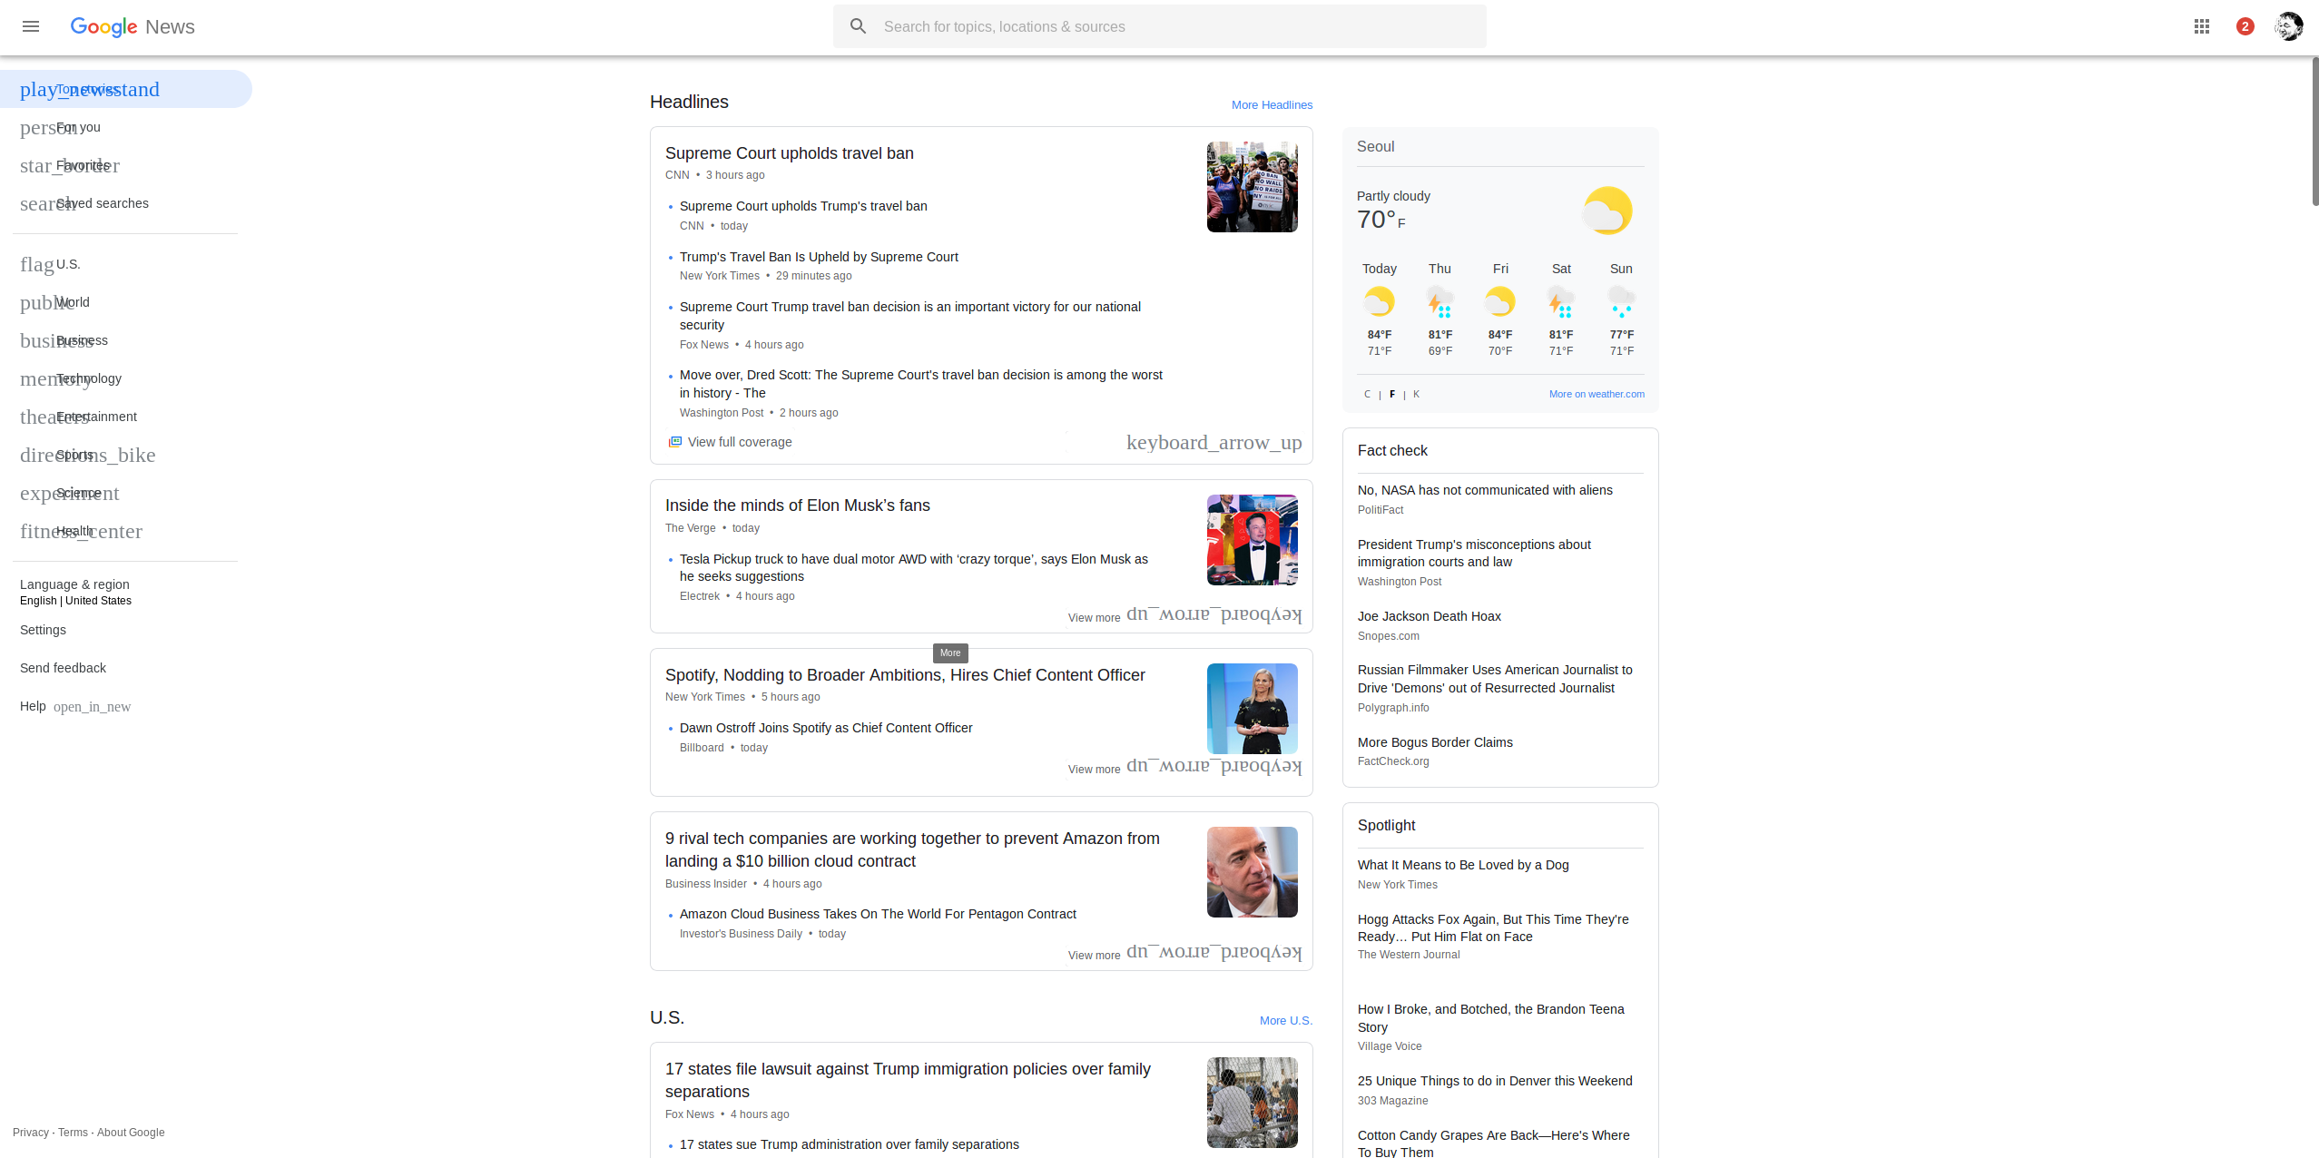The image size is (2319, 1158).
Task: Switch temperature unit to Kelvin
Action: (1416, 394)
